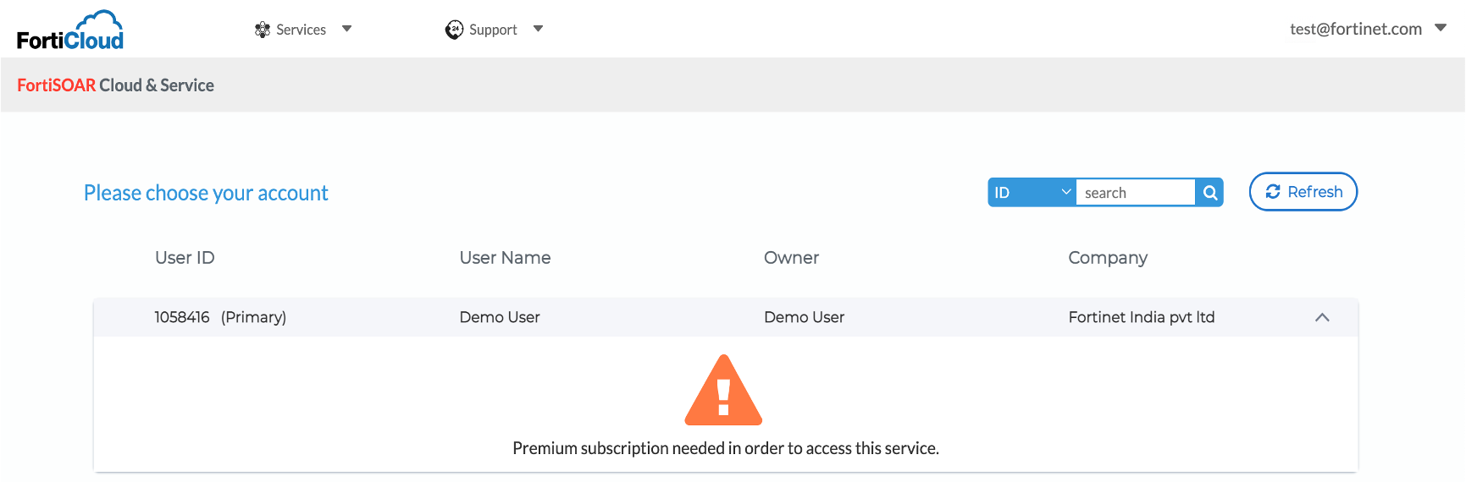Image resolution: width=1466 pixels, height=482 pixels.
Task: Click Please choose your account heading
Action: tap(206, 194)
